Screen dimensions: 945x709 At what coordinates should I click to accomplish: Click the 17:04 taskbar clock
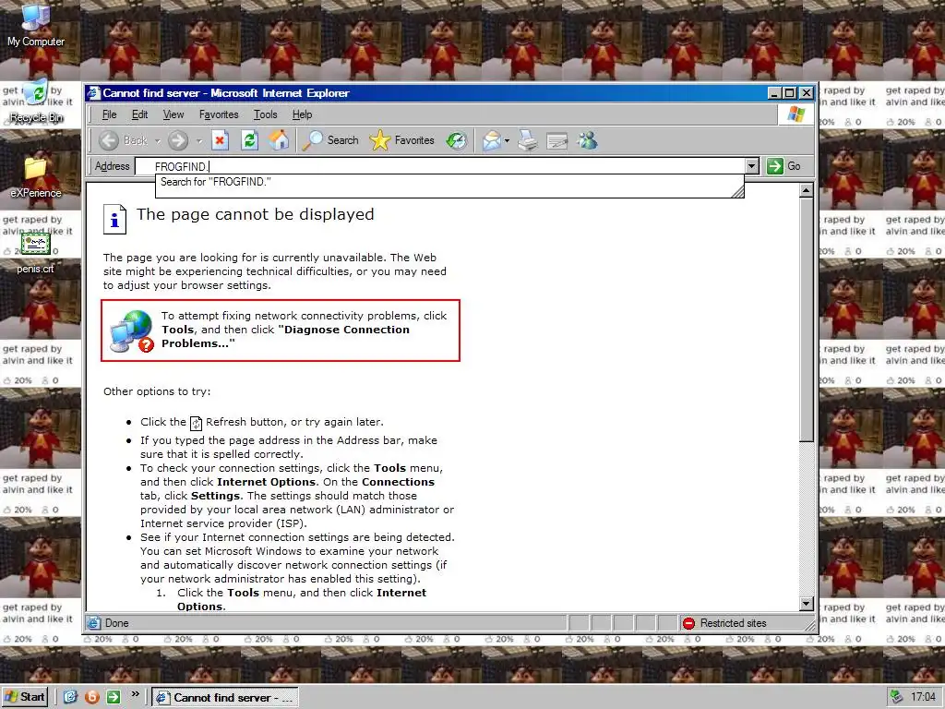pos(923,697)
